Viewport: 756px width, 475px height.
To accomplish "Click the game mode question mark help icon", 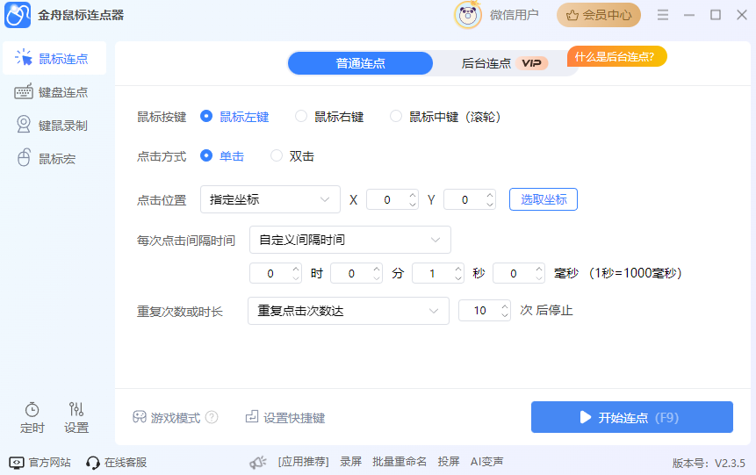I will 212,417.
